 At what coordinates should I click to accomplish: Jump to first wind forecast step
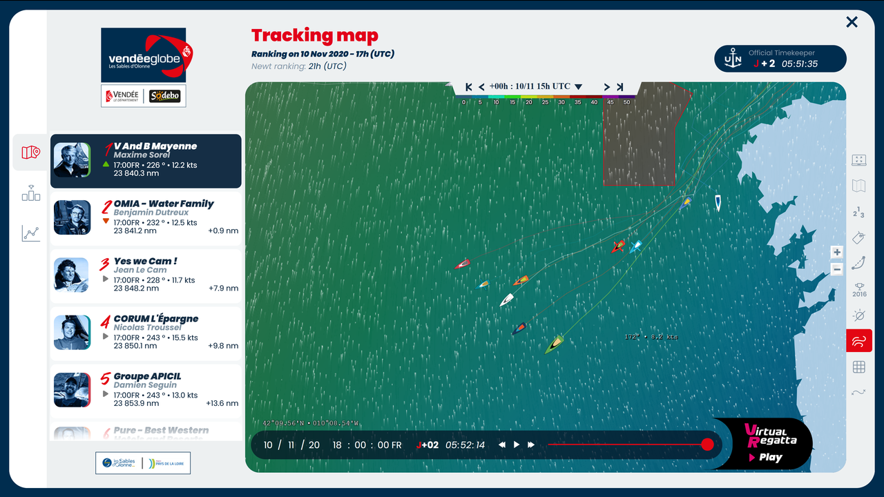point(469,87)
